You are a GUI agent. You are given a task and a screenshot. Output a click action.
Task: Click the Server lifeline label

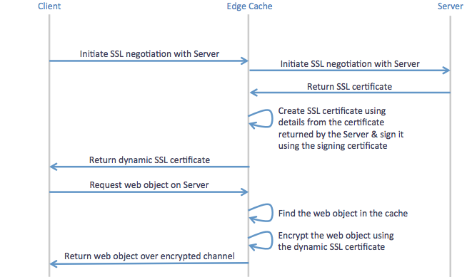[450, 6]
